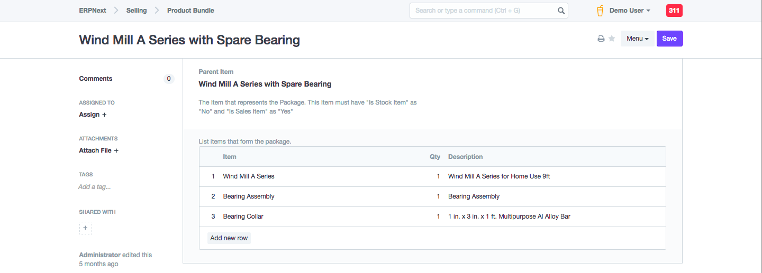
Task: Click the print icon
Action: pos(601,39)
